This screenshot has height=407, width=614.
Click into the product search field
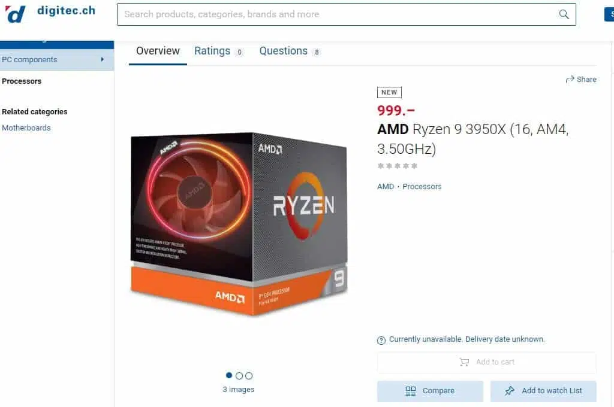[x=337, y=14]
